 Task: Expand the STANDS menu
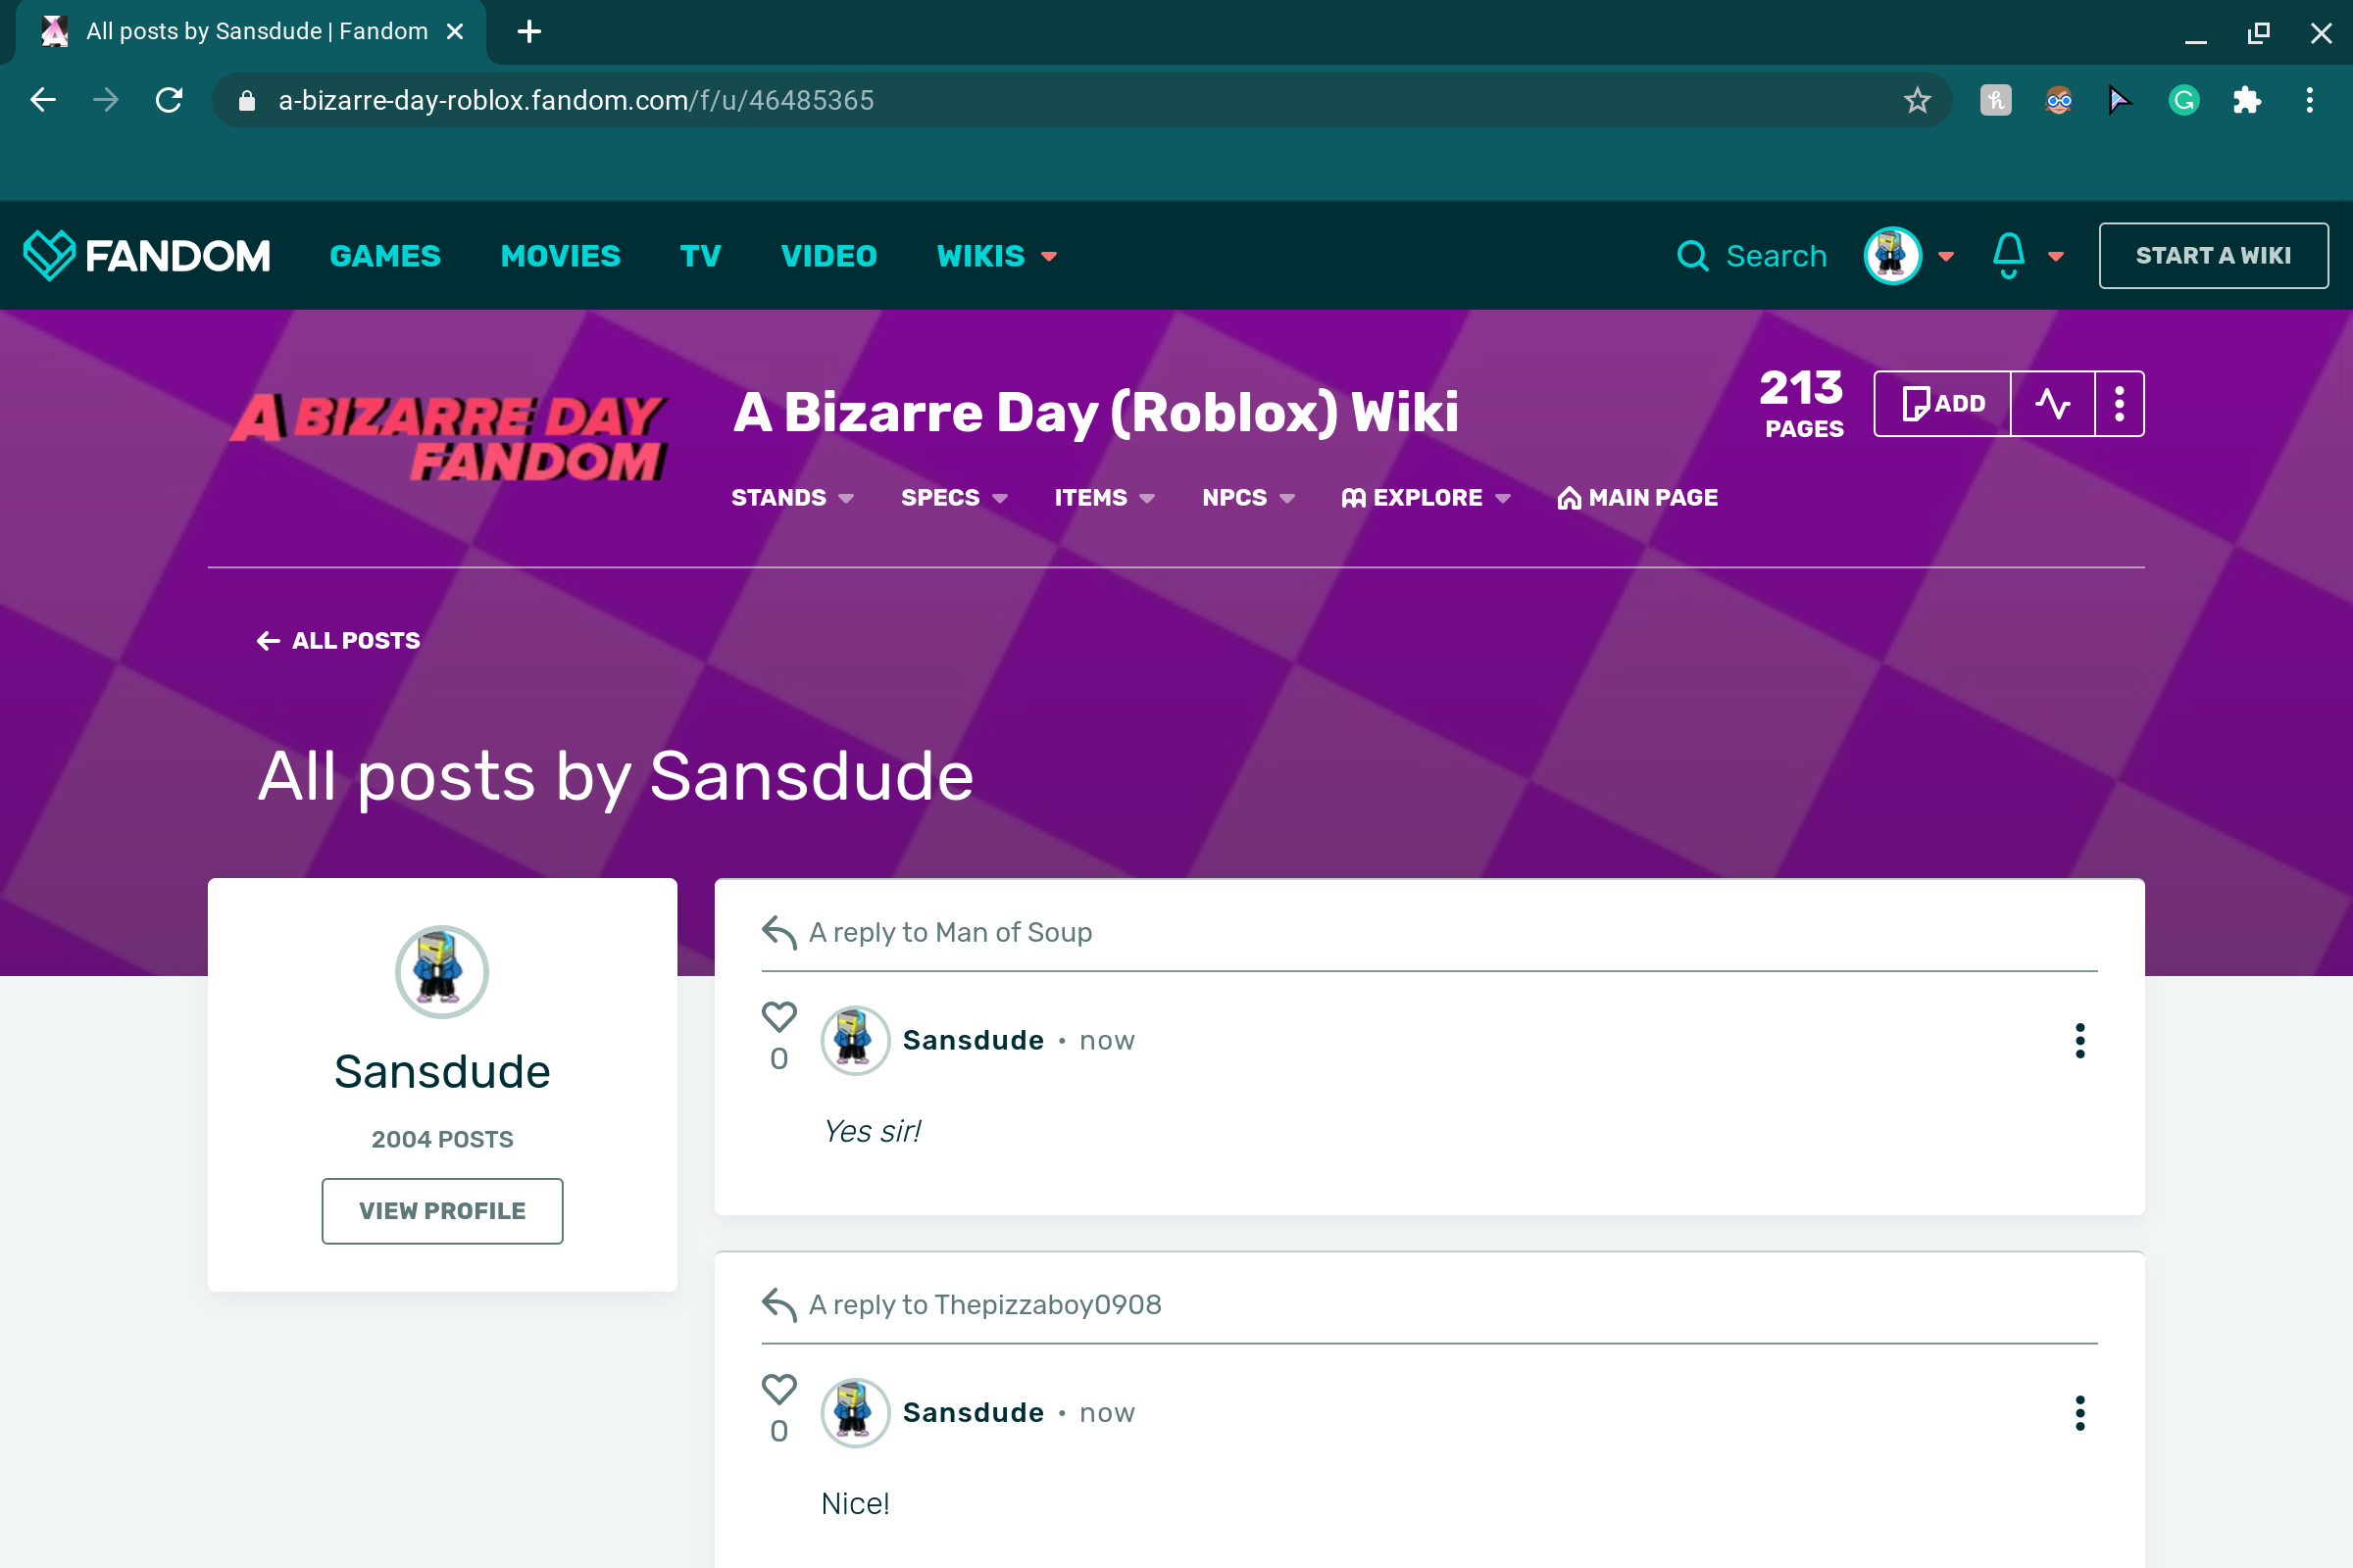pos(792,498)
